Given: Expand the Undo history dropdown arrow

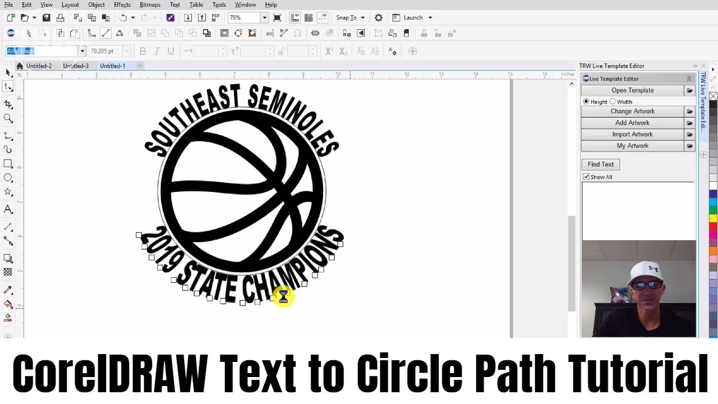Looking at the screenshot, I should tap(132, 18).
